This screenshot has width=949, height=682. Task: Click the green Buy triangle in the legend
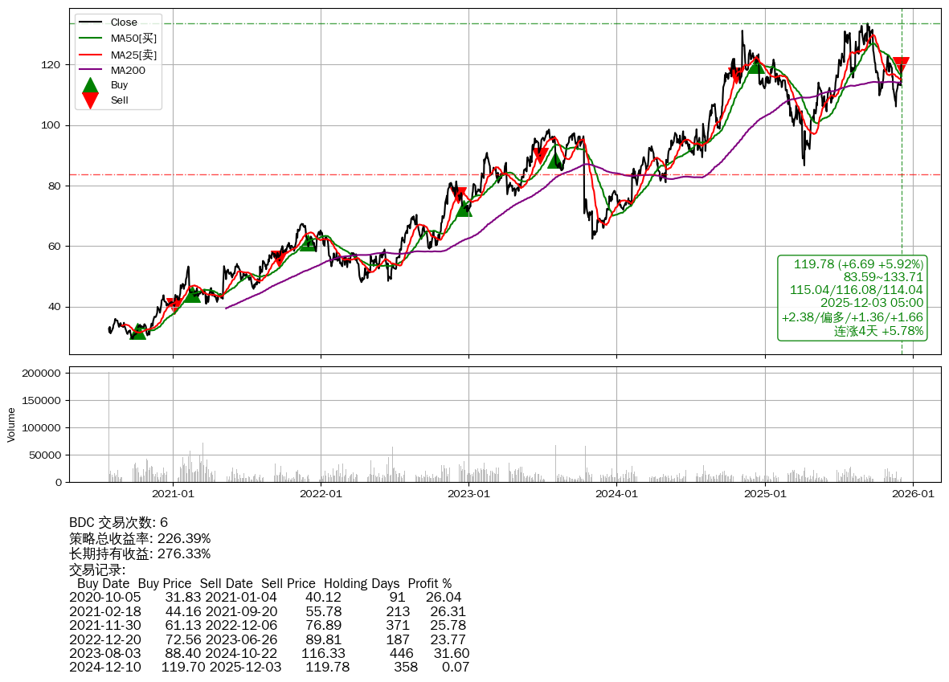[x=91, y=85]
